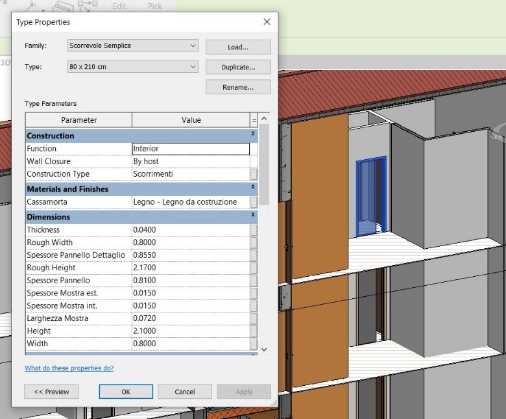The height and width of the screenshot is (419, 506).
Task: Edit the Rough Height value 2.1700
Action: click(x=191, y=268)
